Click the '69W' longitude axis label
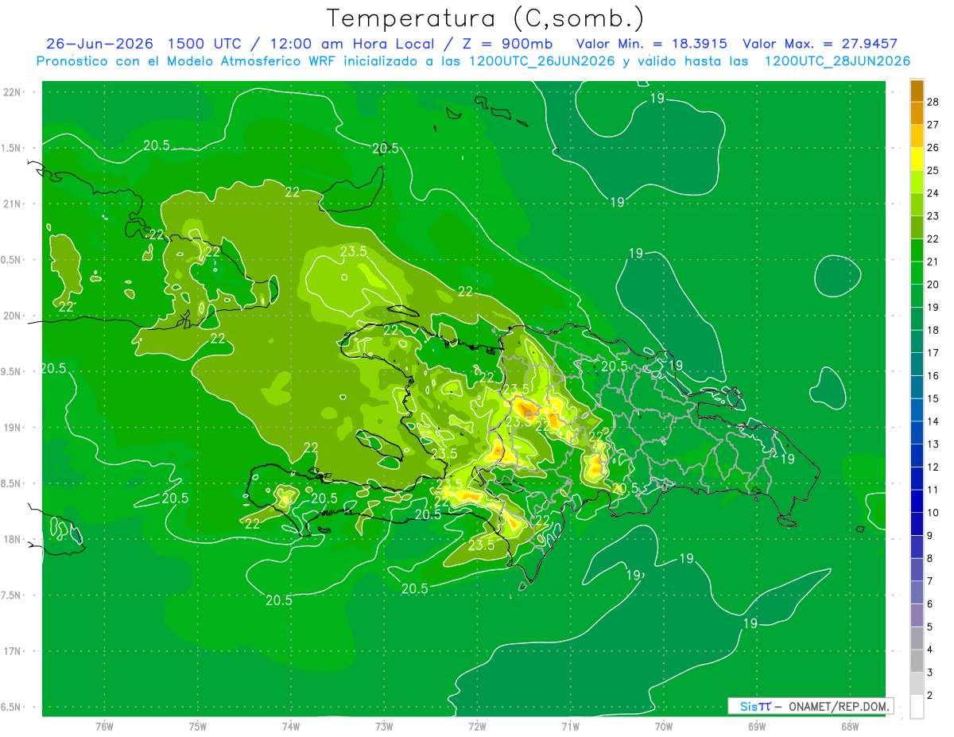Viewport: 954px width, 737px height. (757, 727)
